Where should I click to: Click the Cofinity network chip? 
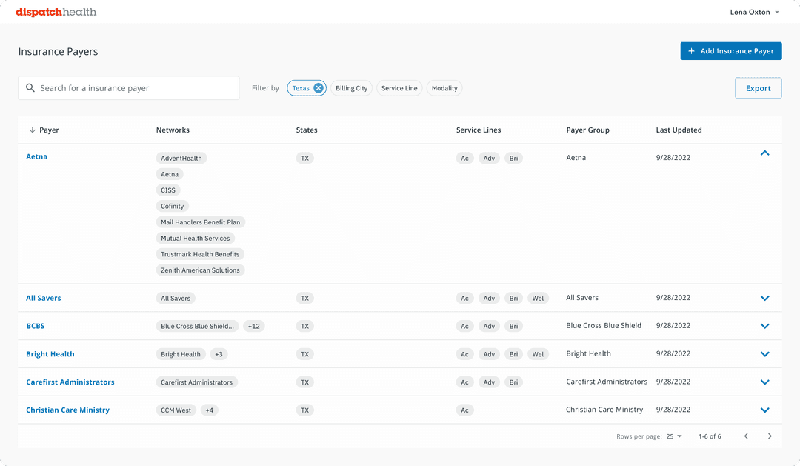pos(172,206)
